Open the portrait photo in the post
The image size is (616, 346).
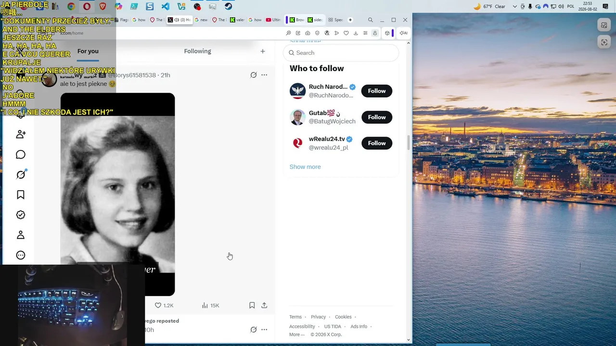(117, 194)
